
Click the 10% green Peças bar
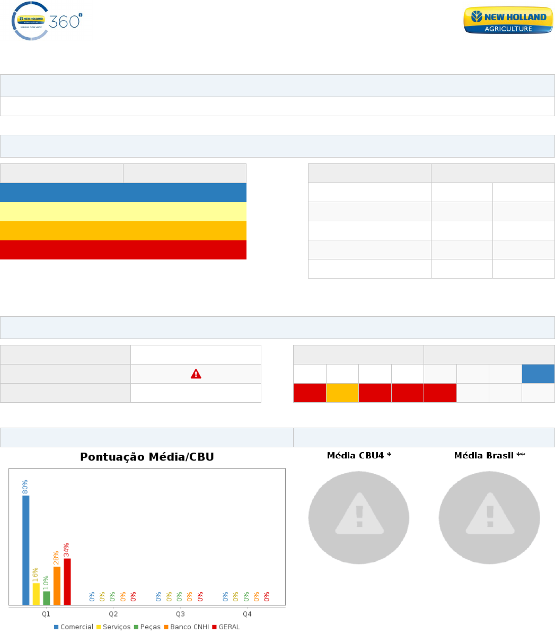[x=47, y=598]
